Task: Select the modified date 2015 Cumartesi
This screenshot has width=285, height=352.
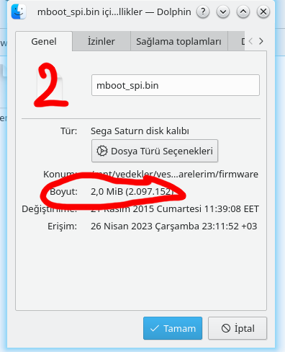Action: [167, 209]
